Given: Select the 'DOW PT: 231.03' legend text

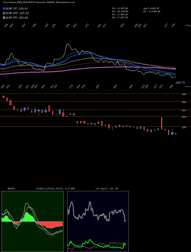Looking at the screenshot, I should click(x=17, y=18).
